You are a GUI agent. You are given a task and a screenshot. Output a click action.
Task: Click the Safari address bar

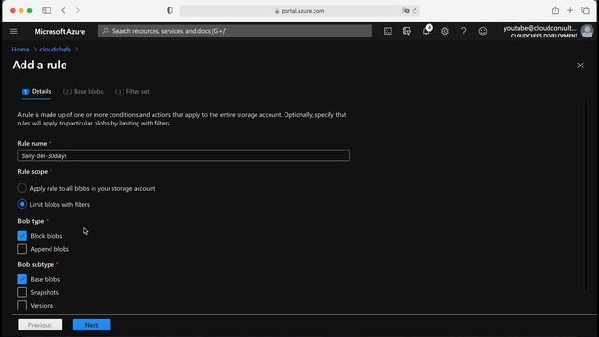point(299,11)
